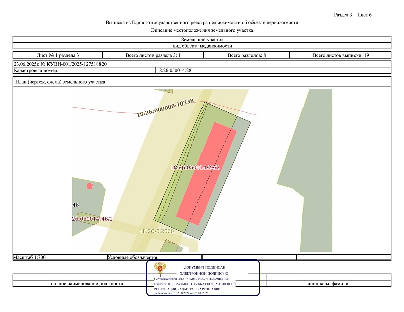Image resolution: width=404 pixels, height=312 pixels.
Task: Click 'Масштаб 1:700' scale text
Action: click(30, 257)
